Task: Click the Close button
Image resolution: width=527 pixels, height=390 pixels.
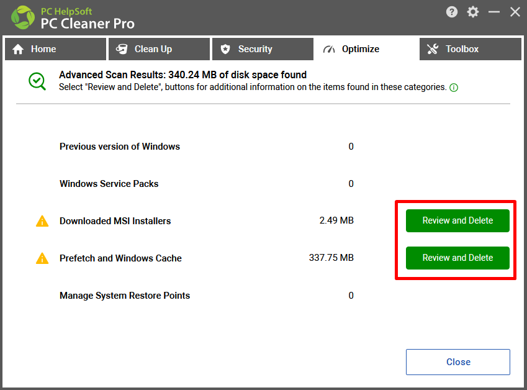Action: pos(457,362)
